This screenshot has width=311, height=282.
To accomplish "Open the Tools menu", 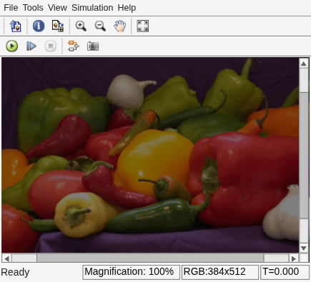I will pyautogui.click(x=33, y=8).
